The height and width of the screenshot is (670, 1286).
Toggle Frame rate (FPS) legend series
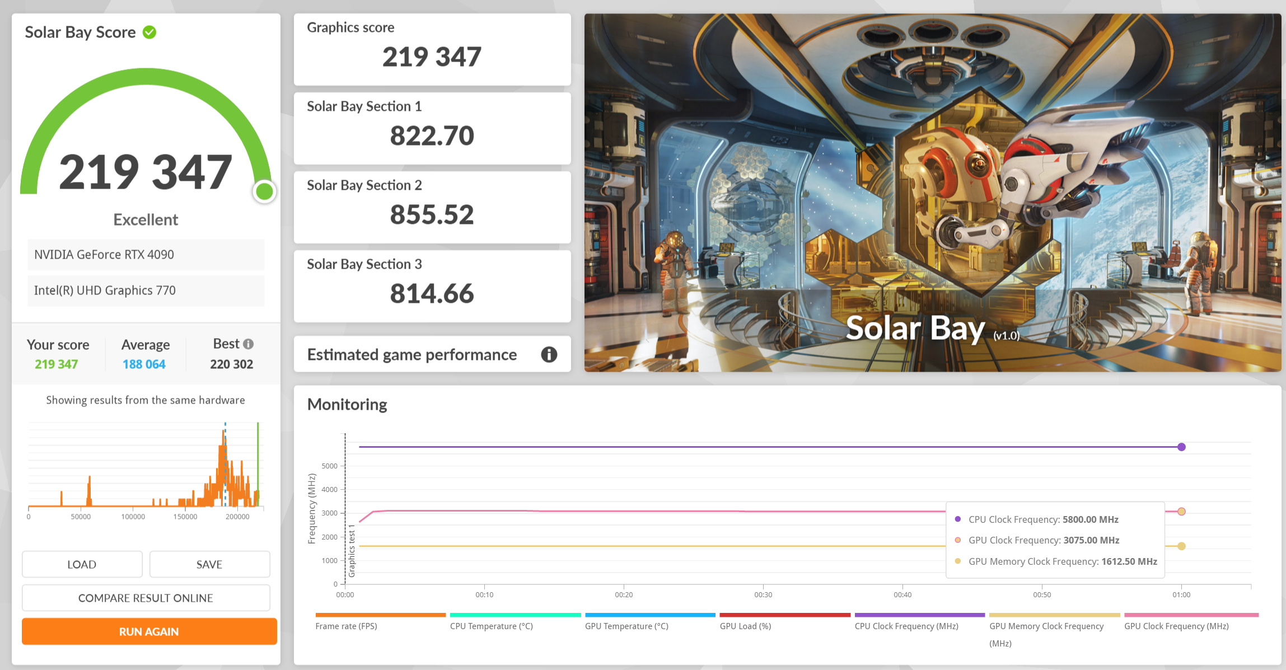tap(380, 622)
